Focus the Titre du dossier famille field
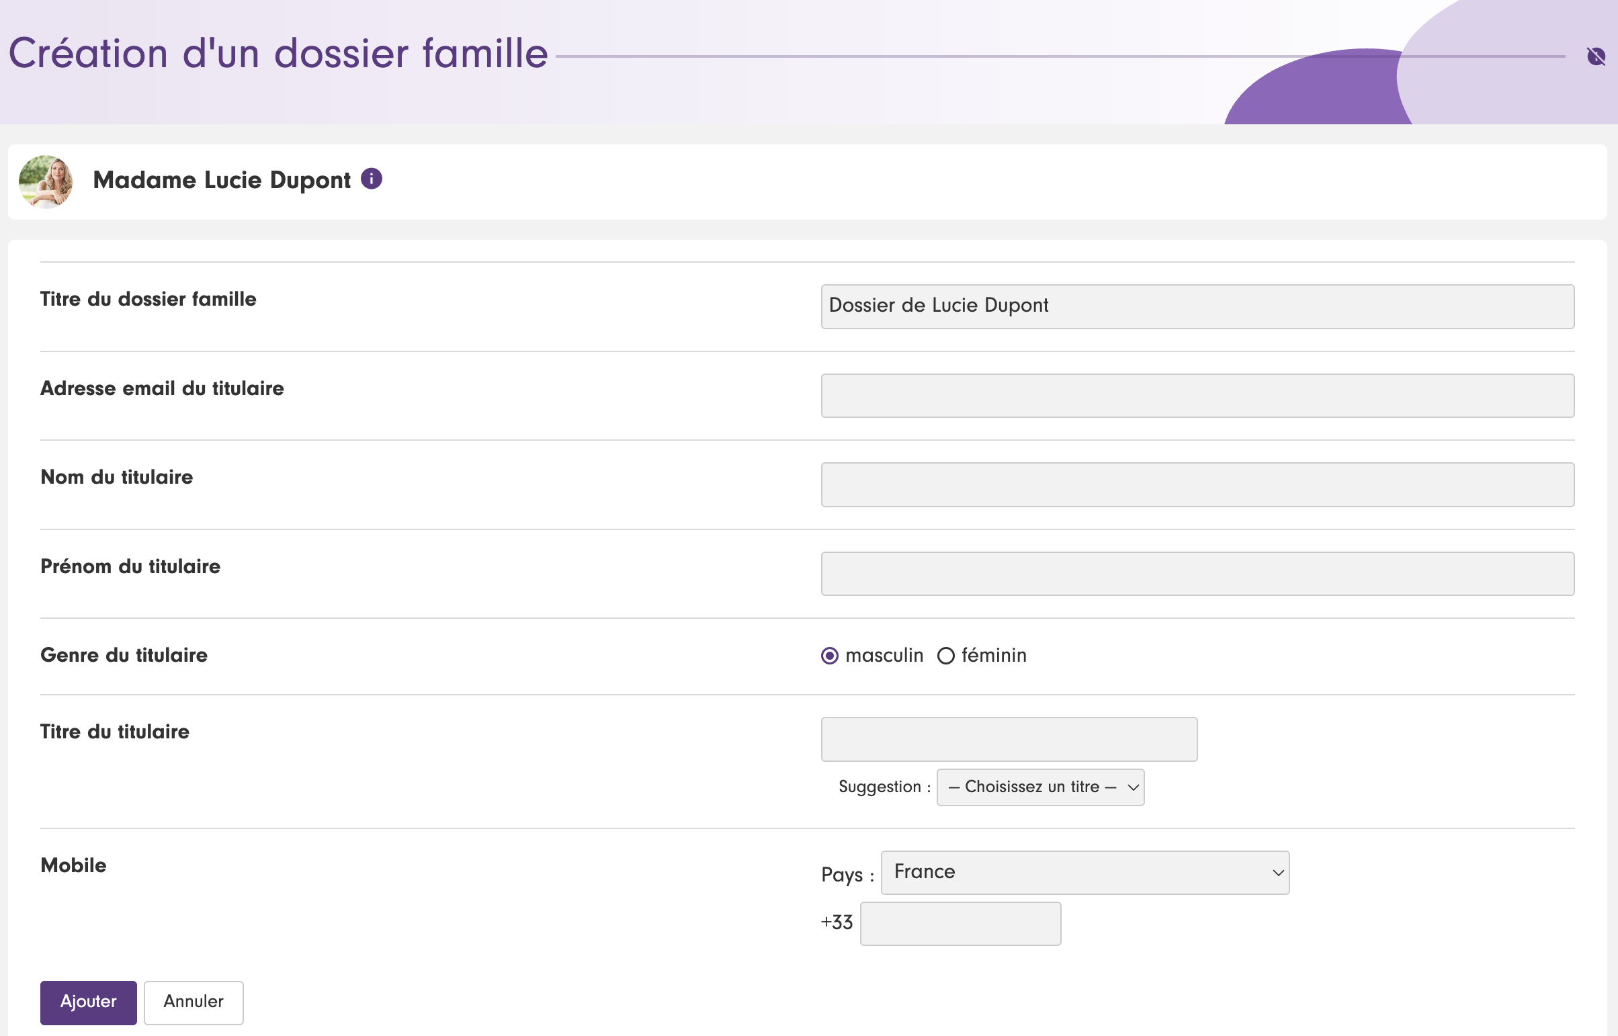Screen dimensions: 1618x1036 1197,307
